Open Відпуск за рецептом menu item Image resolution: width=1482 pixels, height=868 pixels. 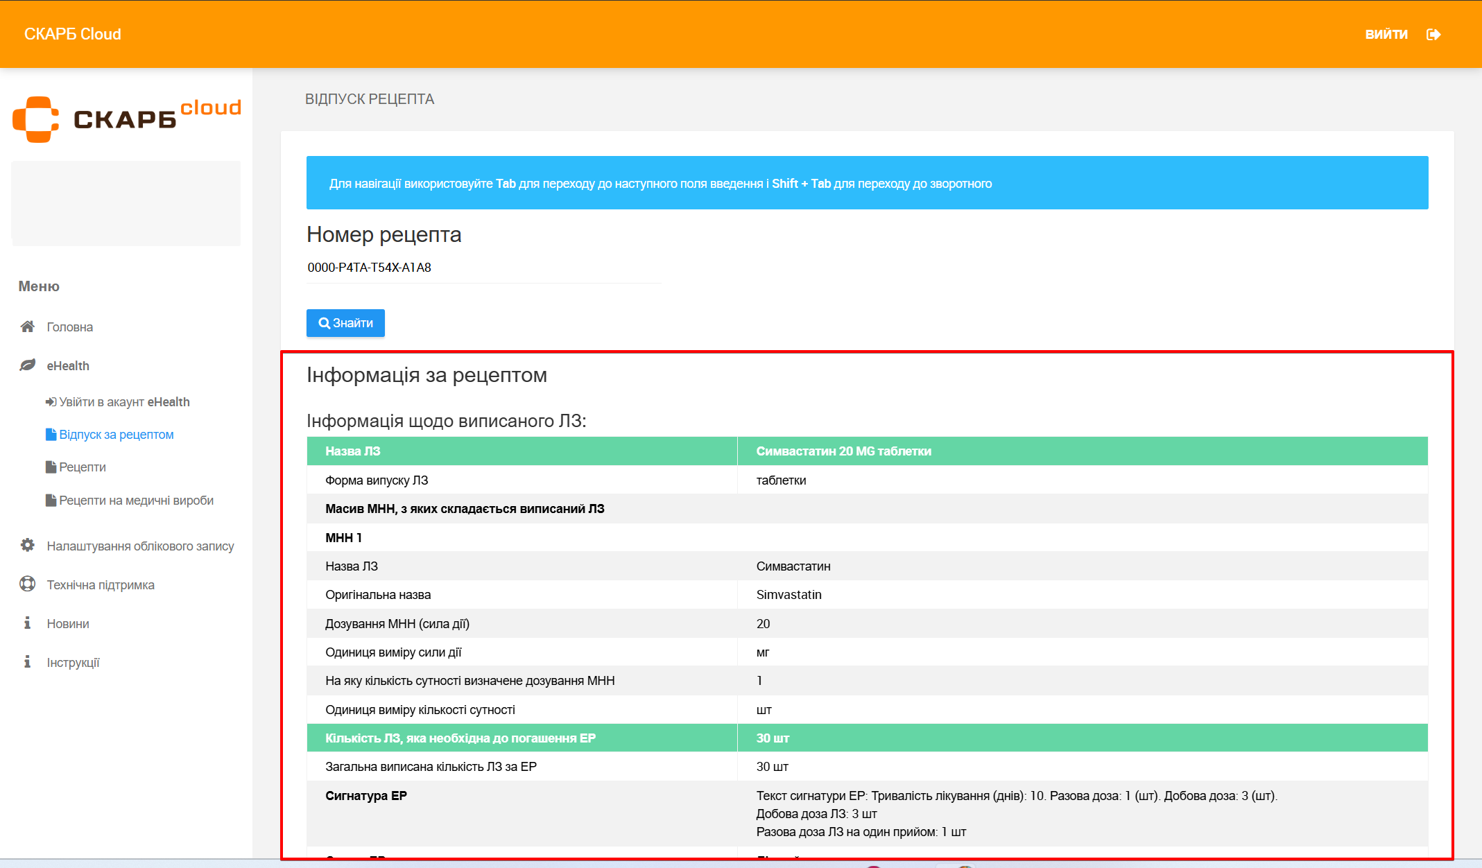coord(116,435)
